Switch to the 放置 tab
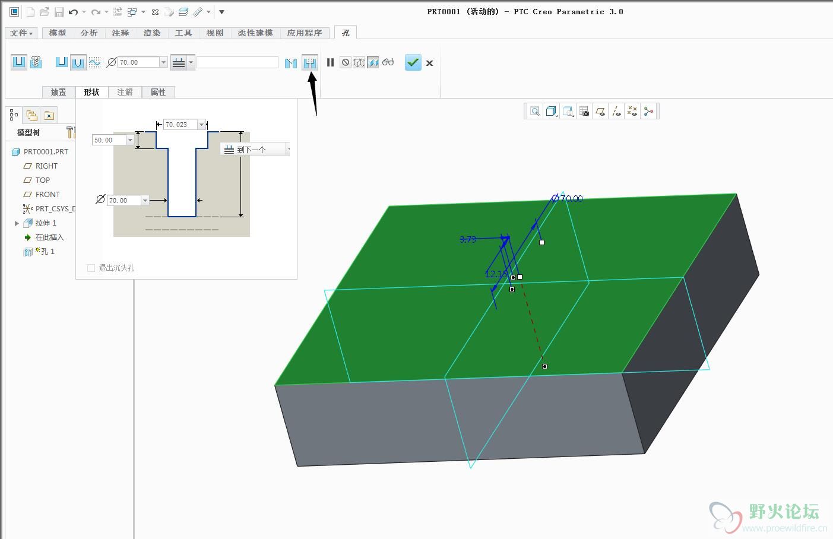 (x=58, y=92)
